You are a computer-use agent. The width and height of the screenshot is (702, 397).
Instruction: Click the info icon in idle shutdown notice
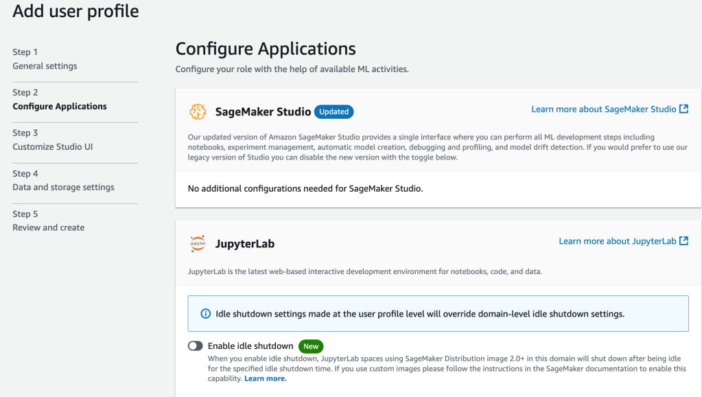click(x=205, y=314)
